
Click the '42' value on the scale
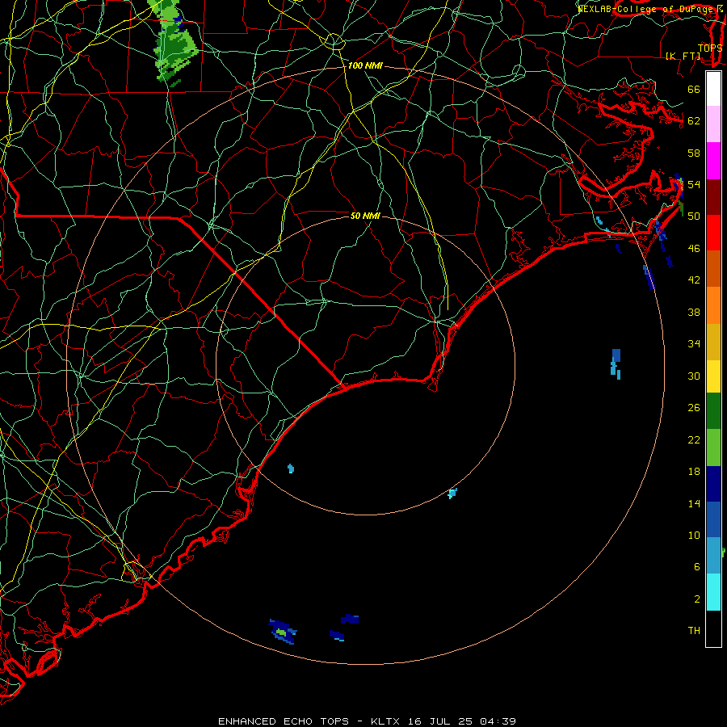pyautogui.click(x=694, y=280)
